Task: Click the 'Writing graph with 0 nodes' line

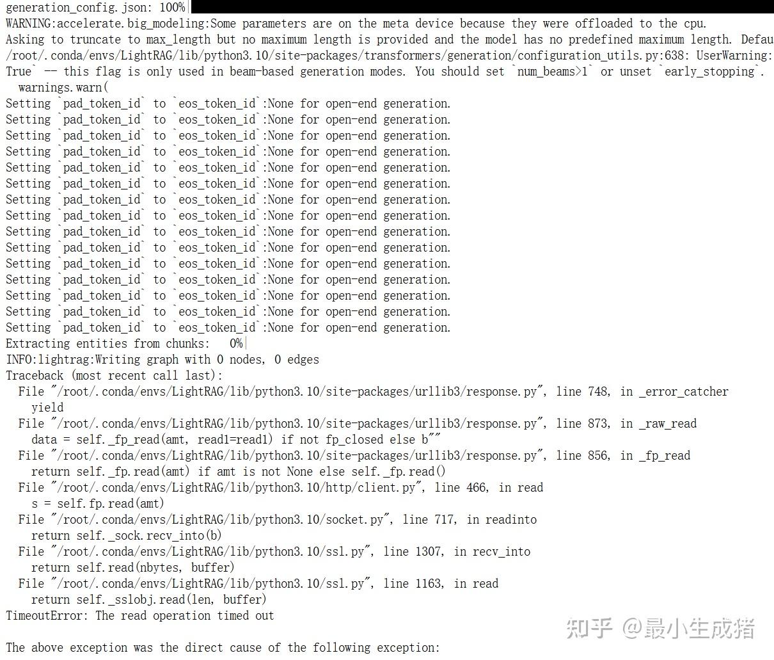Action: [162, 360]
